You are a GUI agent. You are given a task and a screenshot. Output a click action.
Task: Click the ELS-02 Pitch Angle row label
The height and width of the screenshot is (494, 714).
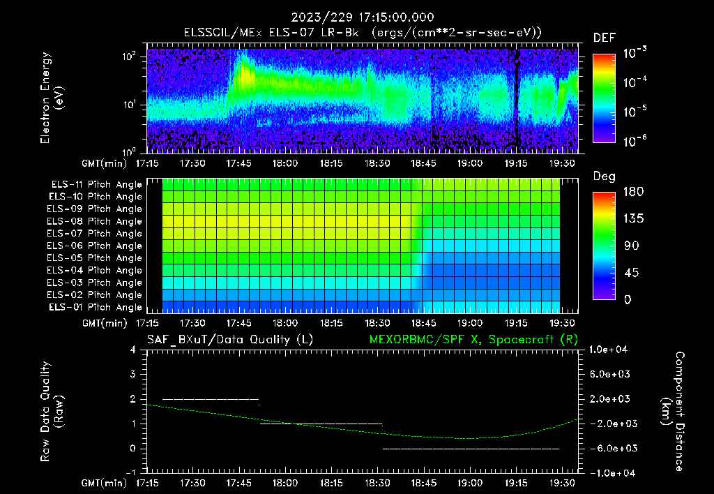[x=95, y=295]
